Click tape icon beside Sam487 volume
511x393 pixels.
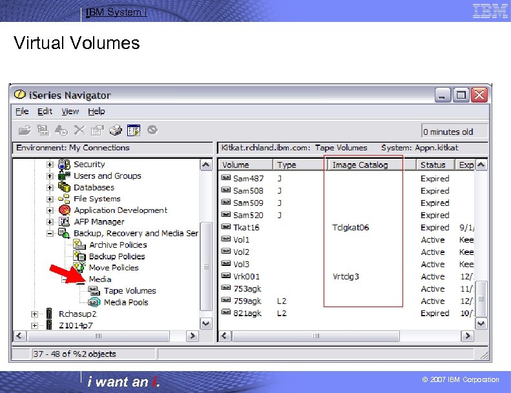[226, 177]
